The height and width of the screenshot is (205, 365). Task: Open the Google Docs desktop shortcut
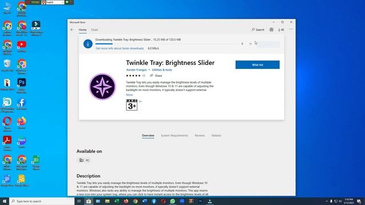click(x=7, y=181)
